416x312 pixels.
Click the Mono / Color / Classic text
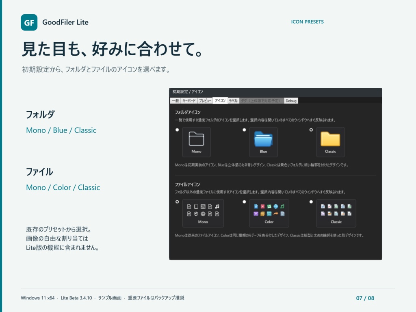click(63, 188)
